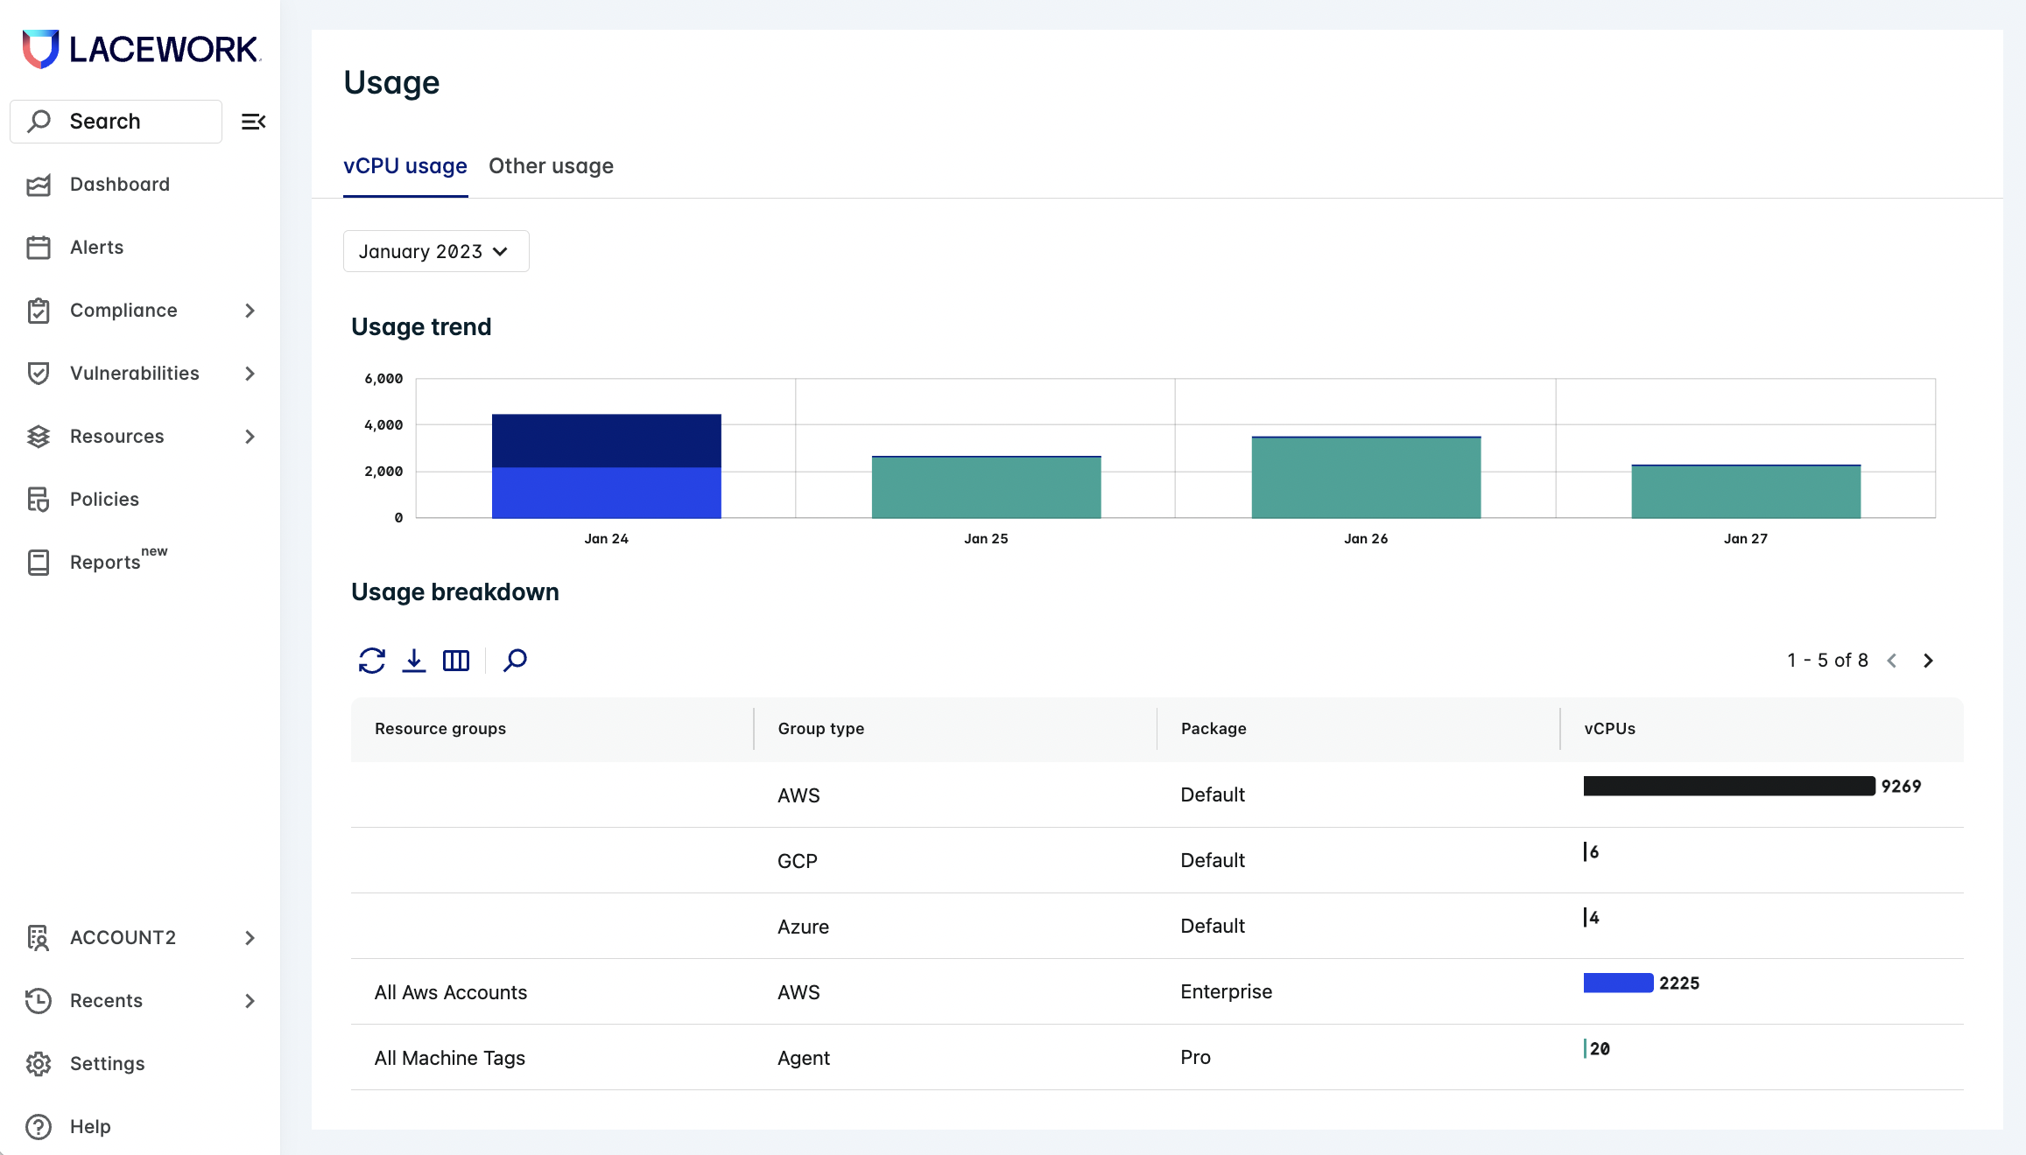The width and height of the screenshot is (2026, 1155).
Task: Switch to the Other usage tab
Action: click(x=551, y=166)
